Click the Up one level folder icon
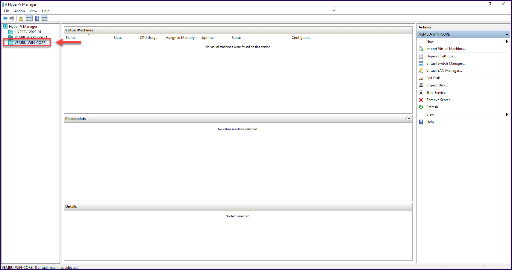Image resolution: width=512 pixels, height=270 pixels. [21, 19]
